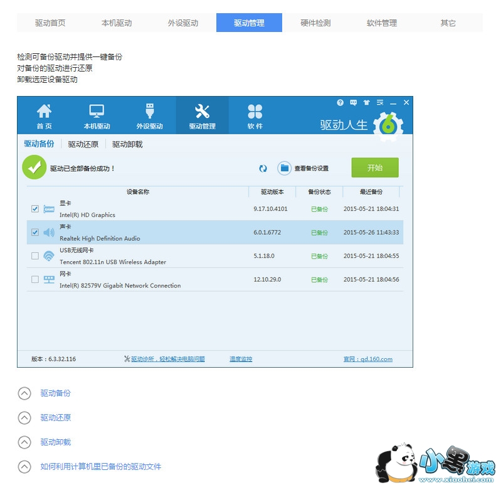Click the USB wireless adapter wifi icon
The width and height of the screenshot is (496, 485).
click(x=49, y=256)
